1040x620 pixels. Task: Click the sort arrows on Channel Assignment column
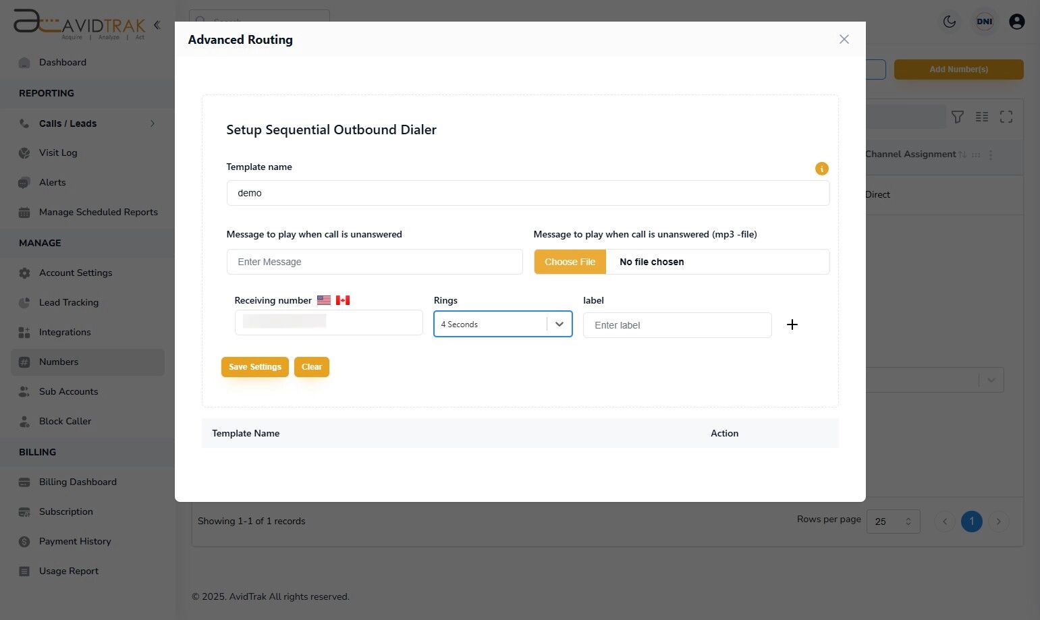coord(962,154)
